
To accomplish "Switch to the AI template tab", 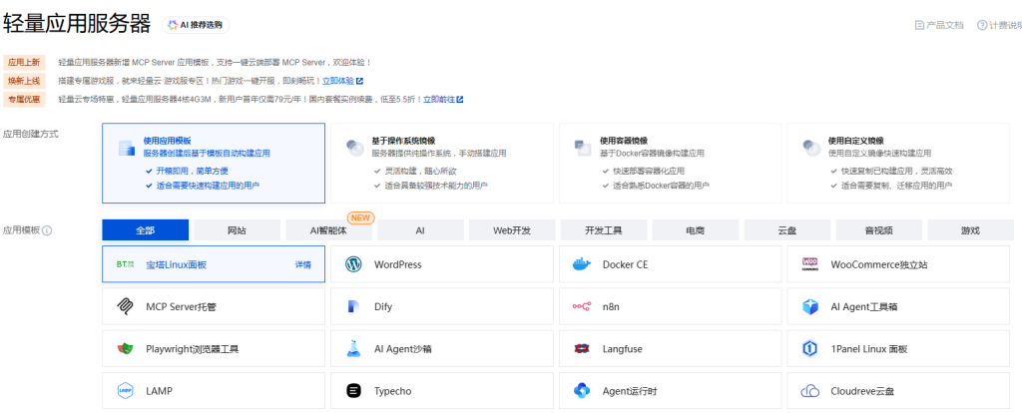I will pos(420,230).
